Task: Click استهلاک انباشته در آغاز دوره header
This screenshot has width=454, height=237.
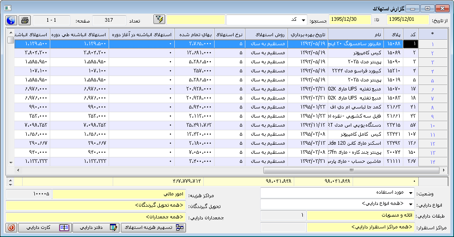Action: (142, 34)
